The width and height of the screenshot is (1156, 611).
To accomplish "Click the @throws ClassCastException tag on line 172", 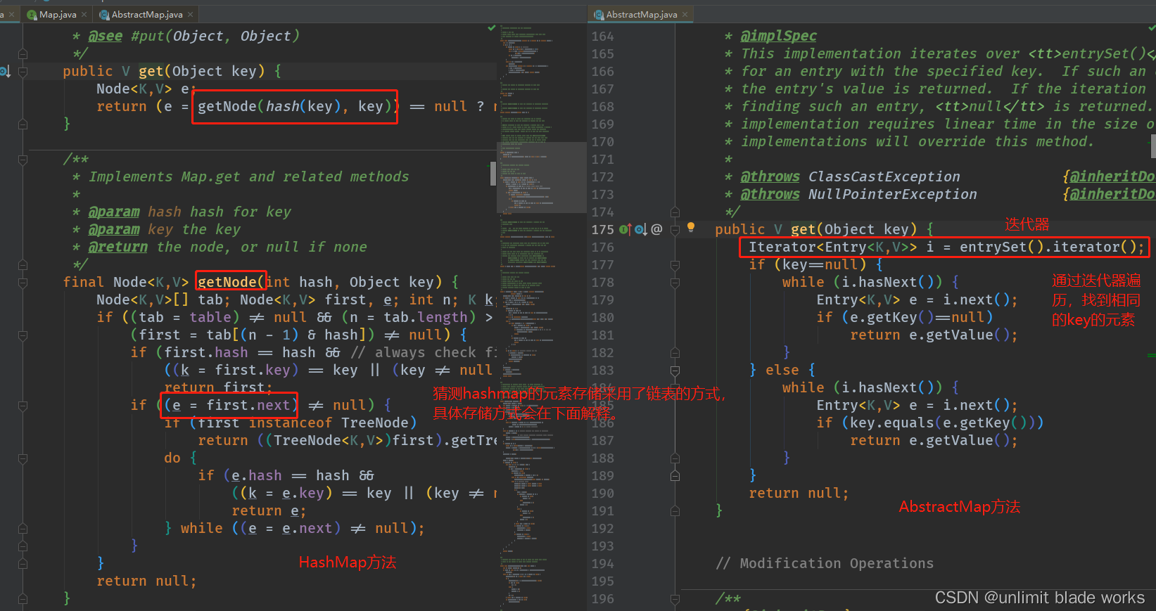I will 770,176.
